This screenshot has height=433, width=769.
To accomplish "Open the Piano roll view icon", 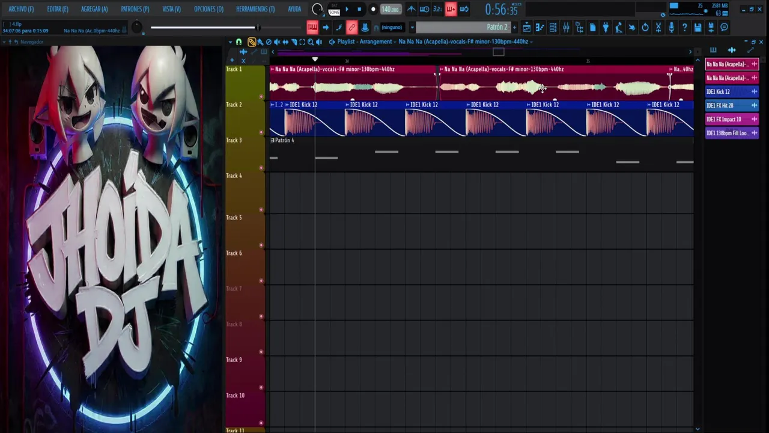I will (x=540, y=27).
